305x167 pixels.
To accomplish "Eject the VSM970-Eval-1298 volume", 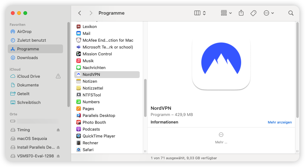I will 58,156.
